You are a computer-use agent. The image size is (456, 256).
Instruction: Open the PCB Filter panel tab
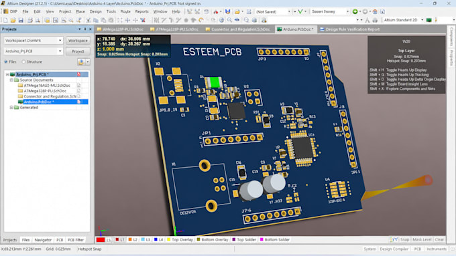76,240
